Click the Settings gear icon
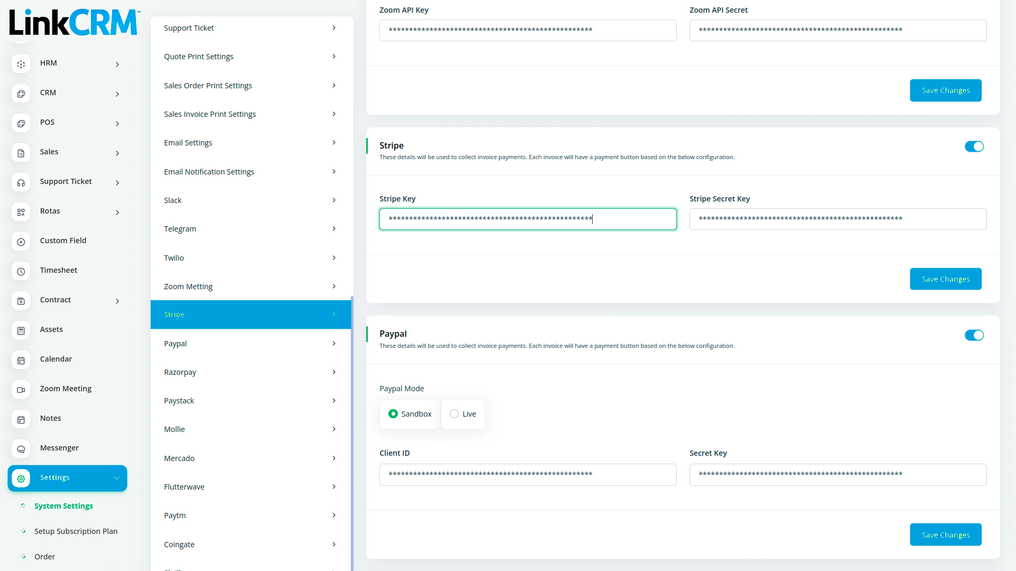This screenshot has width=1016, height=571. (x=21, y=478)
